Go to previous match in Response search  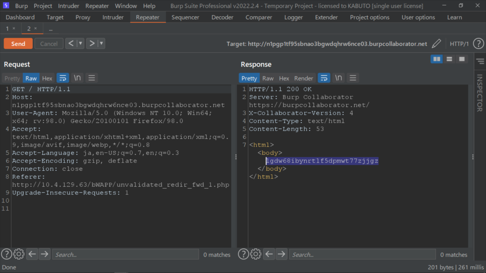pos(269,254)
